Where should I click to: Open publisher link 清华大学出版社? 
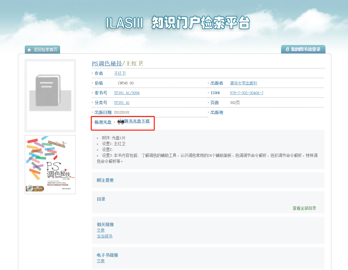click(244, 83)
